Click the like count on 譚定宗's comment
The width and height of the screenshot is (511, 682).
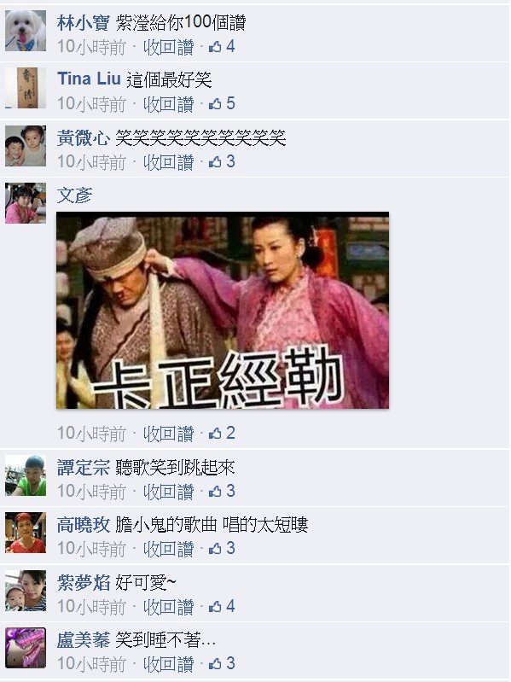[x=230, y=491]
